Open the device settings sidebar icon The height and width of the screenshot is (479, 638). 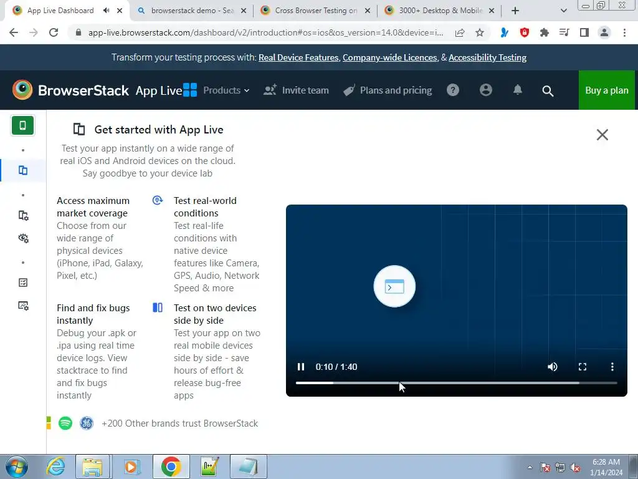pos(24,215)
